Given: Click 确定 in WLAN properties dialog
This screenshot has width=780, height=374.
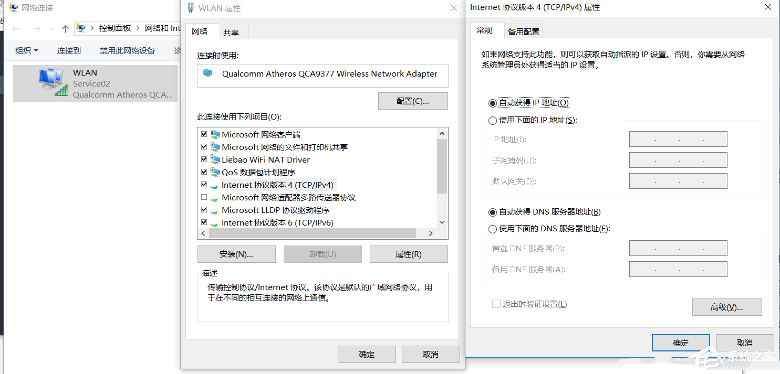Looking at the screenshot, I should click(367, 354).
